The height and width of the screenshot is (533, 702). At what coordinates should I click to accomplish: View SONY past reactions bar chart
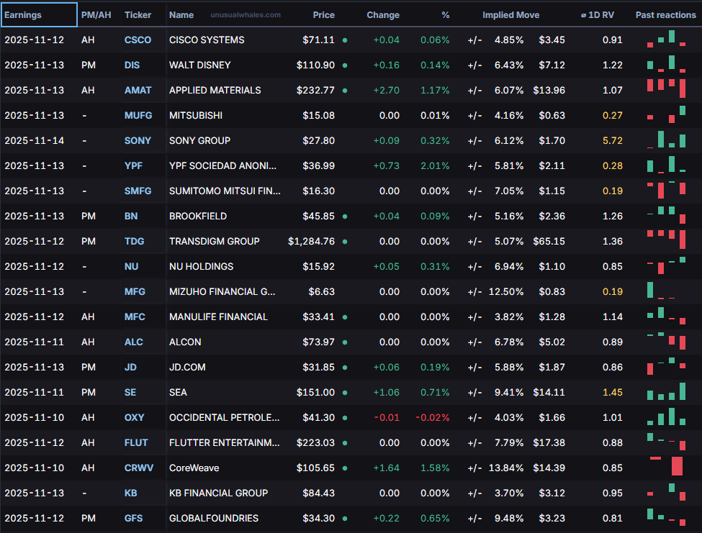666,140
